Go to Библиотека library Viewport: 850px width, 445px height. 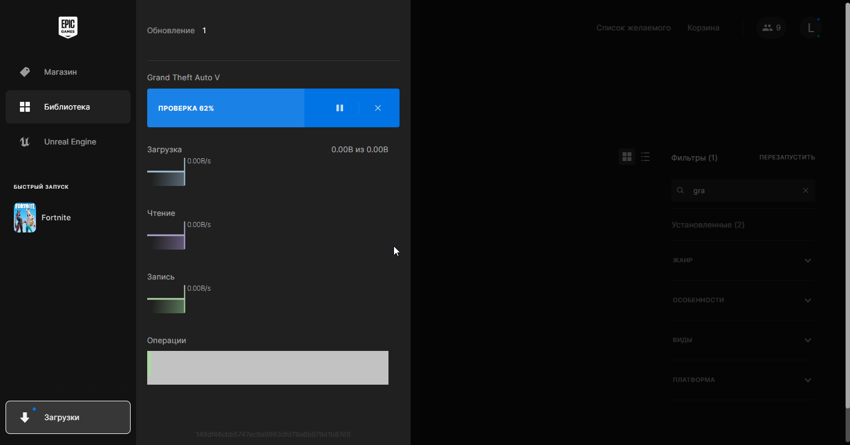[x=68, y=107]
